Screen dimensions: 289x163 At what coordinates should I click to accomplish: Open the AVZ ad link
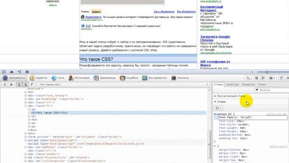88,26
